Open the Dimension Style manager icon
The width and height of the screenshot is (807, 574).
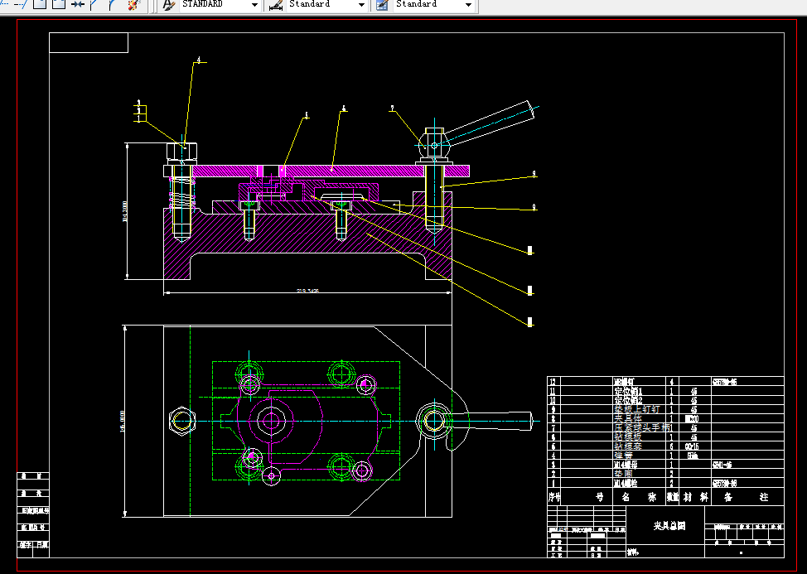277,5
